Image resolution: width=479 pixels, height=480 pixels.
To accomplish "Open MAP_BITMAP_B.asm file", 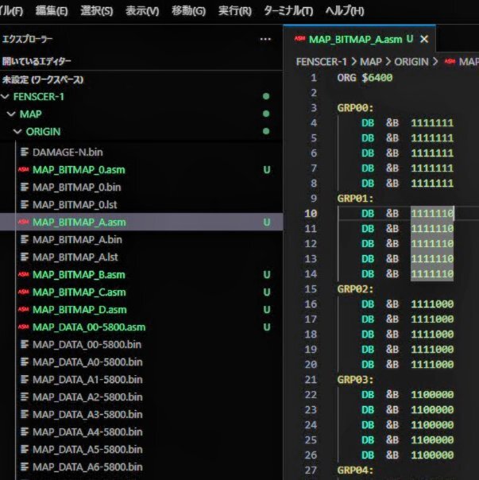I will [79, 275].
